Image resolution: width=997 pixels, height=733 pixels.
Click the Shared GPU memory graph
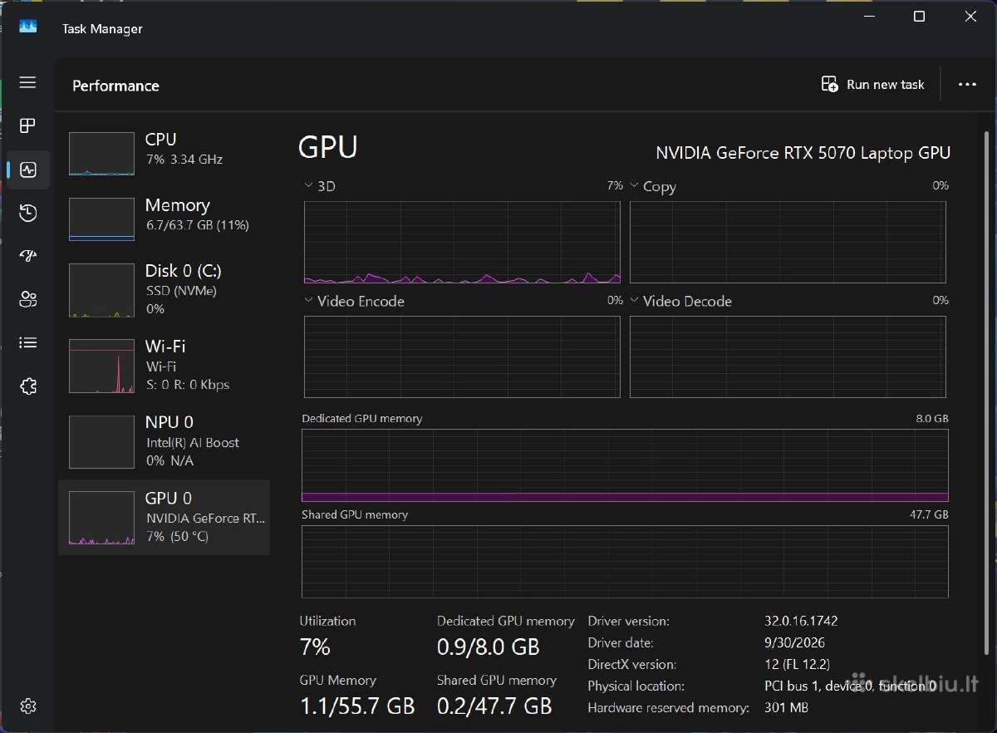click(625, 561)
